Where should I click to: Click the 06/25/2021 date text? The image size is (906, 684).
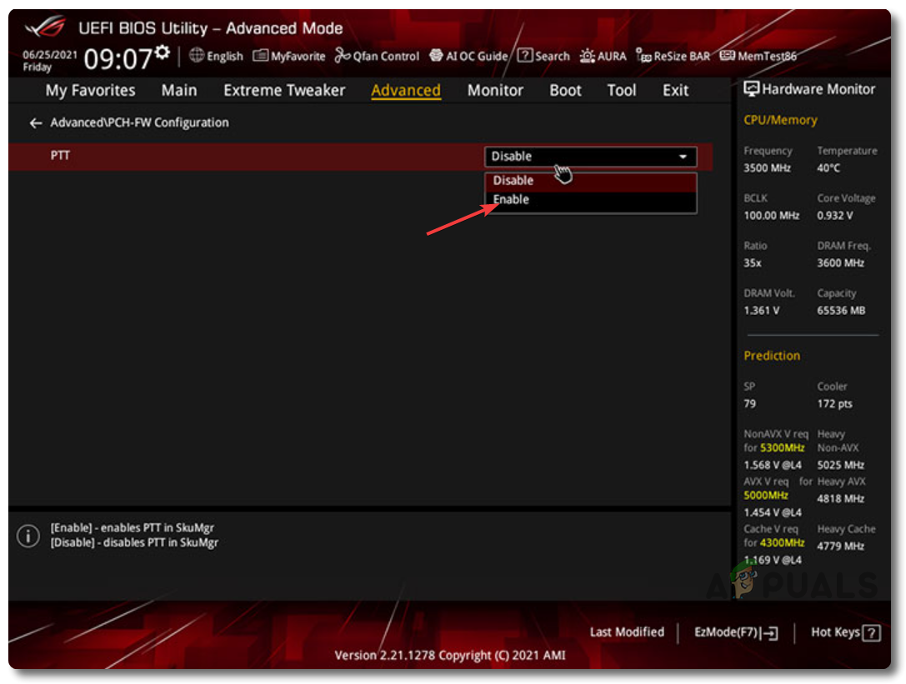(x=50, y=55)
